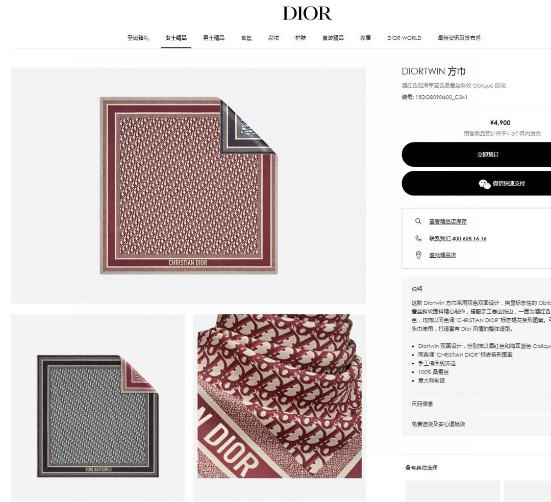551x502 pixels.
Task: Expand the 说明 description section
Action: click(417, 289)
